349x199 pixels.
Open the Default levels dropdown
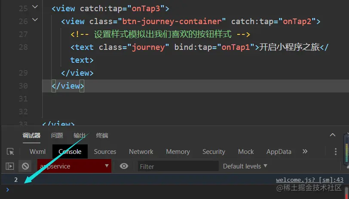[245, 166]
